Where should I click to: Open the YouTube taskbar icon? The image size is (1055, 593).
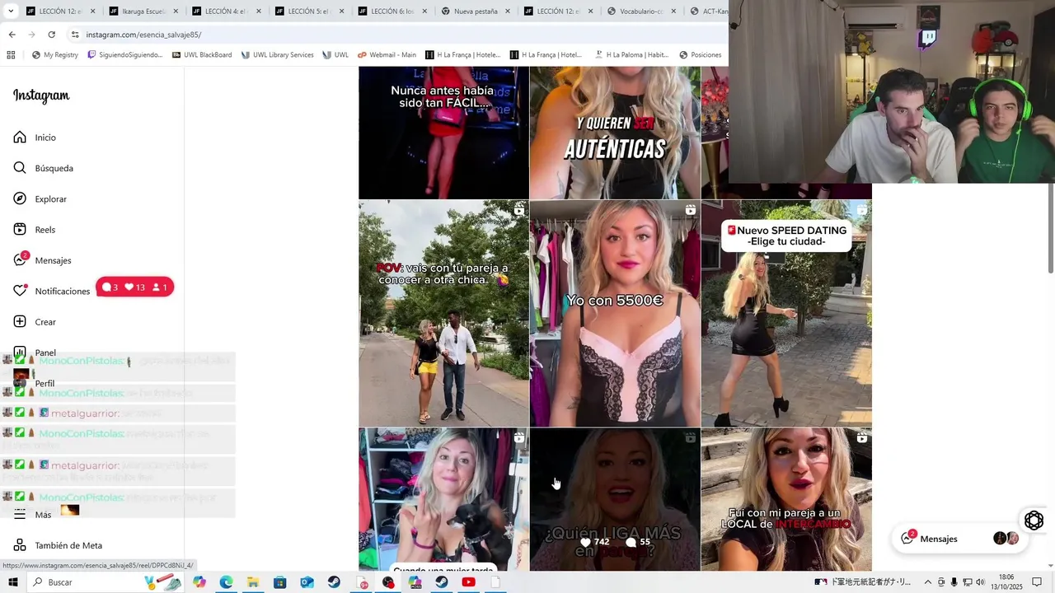(x=468, y=582)
